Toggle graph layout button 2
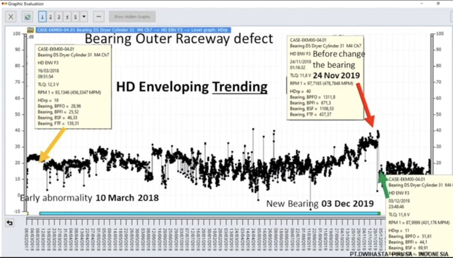Viewport: 453px width, 258px height. [x=50, y=17]
